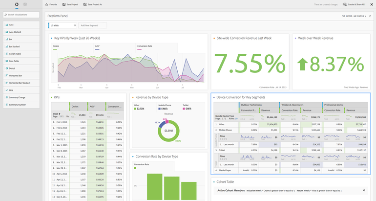Toggle the Conversion Rate legend swatch
This screenshot has width=376, height=201.
139,49
